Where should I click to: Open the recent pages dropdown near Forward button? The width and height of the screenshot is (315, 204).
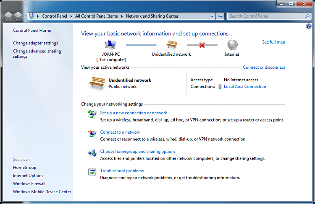click(25, 16)
